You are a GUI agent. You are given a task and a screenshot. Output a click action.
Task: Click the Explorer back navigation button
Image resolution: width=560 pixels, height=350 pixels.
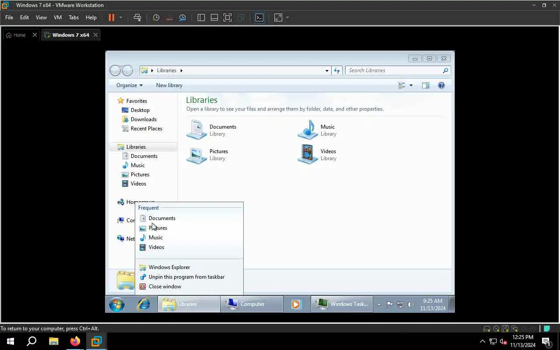click(x=115, y=70)
